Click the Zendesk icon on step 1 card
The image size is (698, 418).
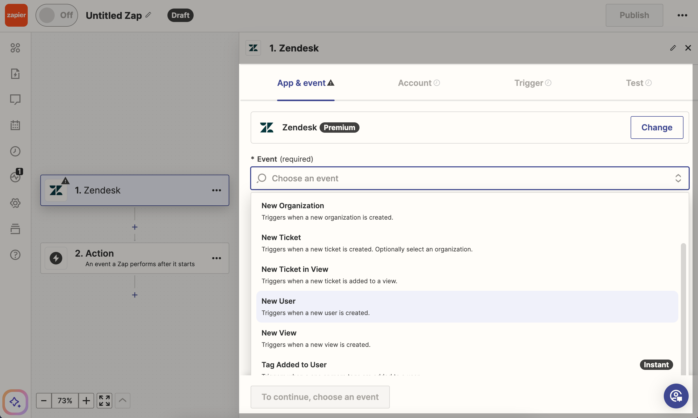click(56, 190)
